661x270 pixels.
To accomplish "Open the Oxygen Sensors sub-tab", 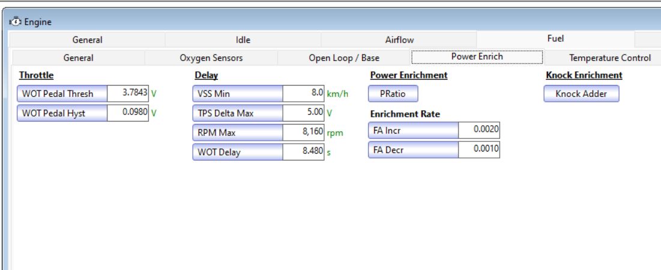I will [x=211, y=58].
